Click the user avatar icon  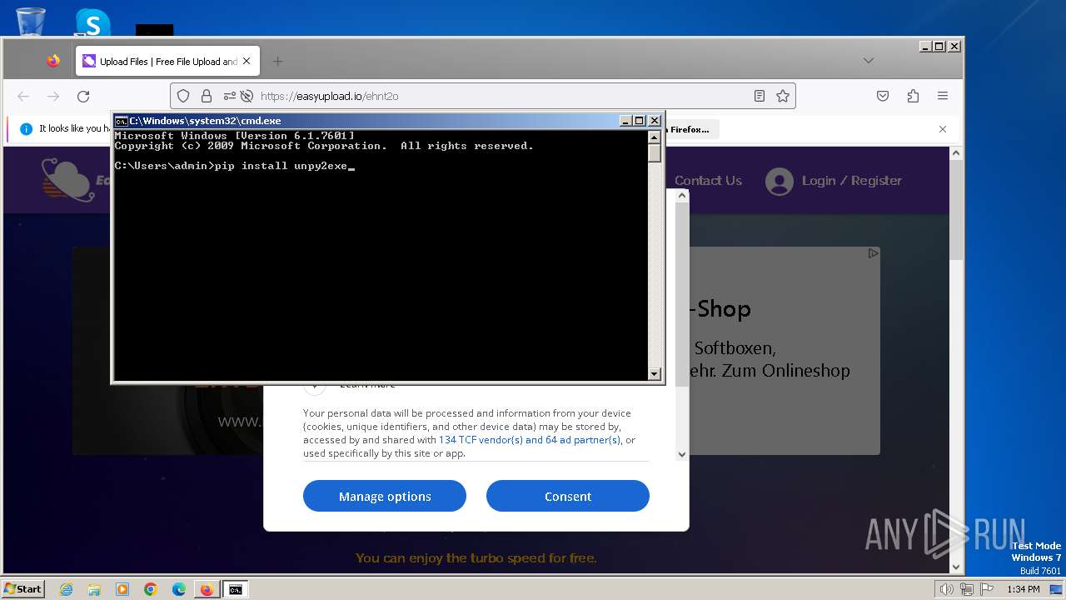click(x=779, y=182)
